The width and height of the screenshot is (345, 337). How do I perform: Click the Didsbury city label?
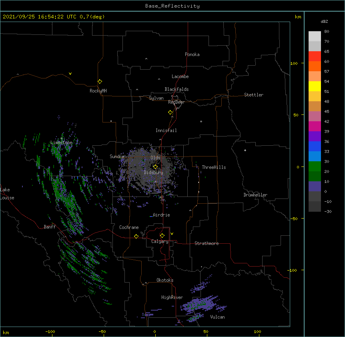click(153, 173)
